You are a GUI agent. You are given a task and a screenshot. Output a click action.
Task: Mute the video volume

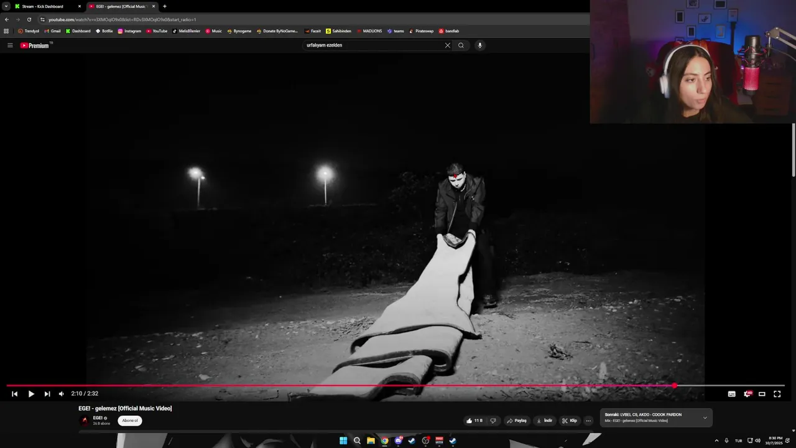[x=61, y=394]
